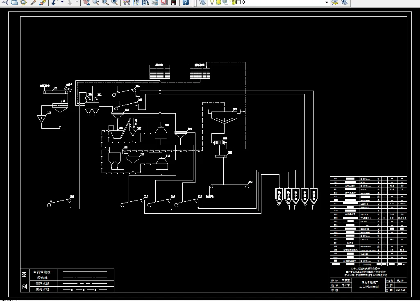Open Help question mark icon
The image size is (420, 301).
click(x=186, y=2)
